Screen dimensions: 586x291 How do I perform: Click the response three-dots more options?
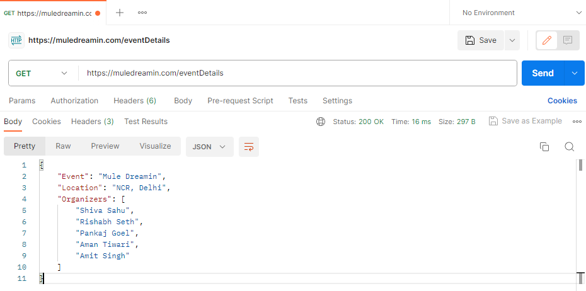577,122
